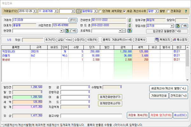
Task: Click the 은행지급 input field
Action: (x=75, y=92)
